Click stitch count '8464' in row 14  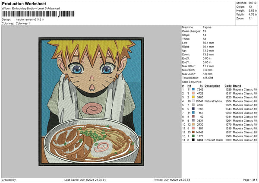coord(200,140)
